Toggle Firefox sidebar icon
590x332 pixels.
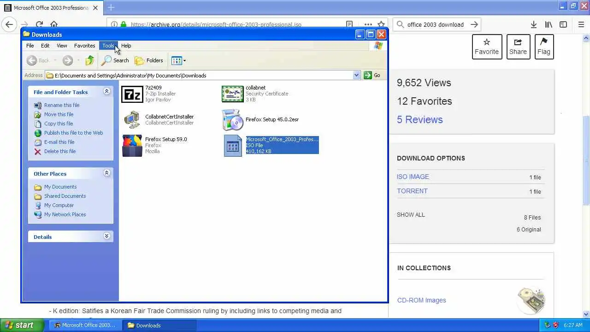pyautogui.click(x=563, y=24)
